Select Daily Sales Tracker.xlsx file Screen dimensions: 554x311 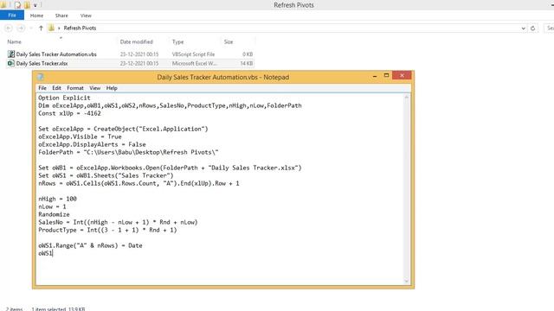tap(42, 63)
